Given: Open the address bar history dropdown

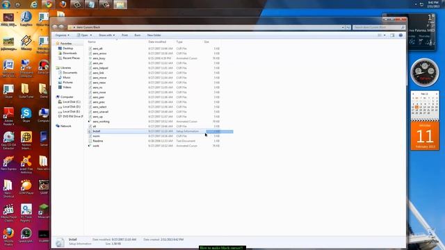Looking at the screenshot, I should tap(343, 27).
